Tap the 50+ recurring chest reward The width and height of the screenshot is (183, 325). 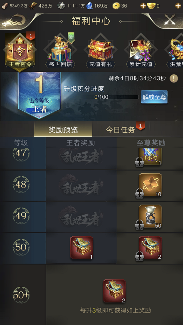(x=114, y=291)
